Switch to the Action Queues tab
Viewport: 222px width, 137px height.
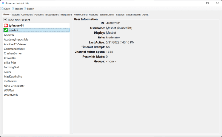pos(134,15)
